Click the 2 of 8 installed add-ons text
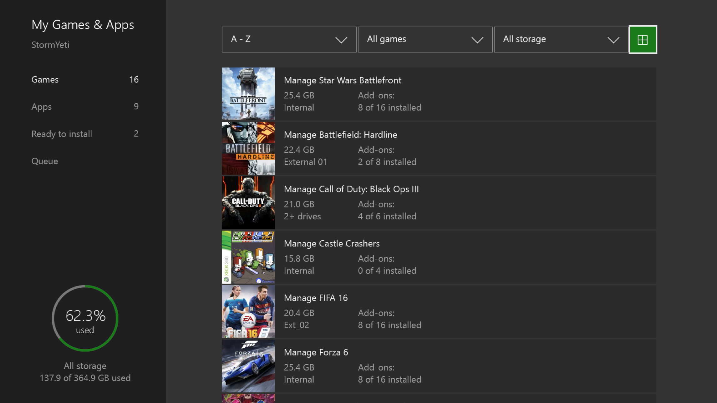 (x=387, y=162)
